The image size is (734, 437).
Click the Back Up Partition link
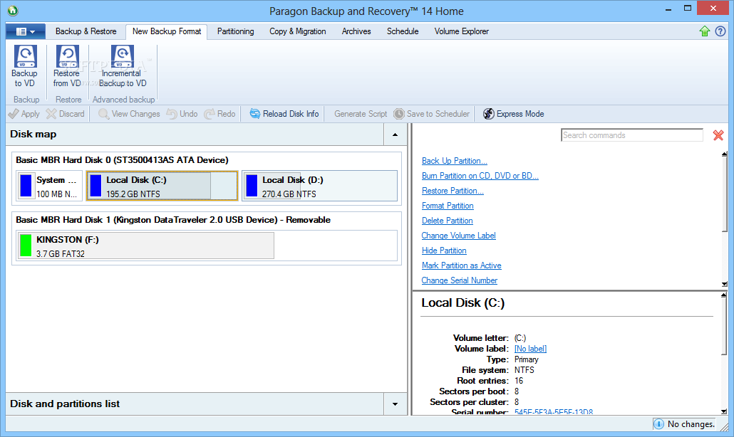point(454,161)
